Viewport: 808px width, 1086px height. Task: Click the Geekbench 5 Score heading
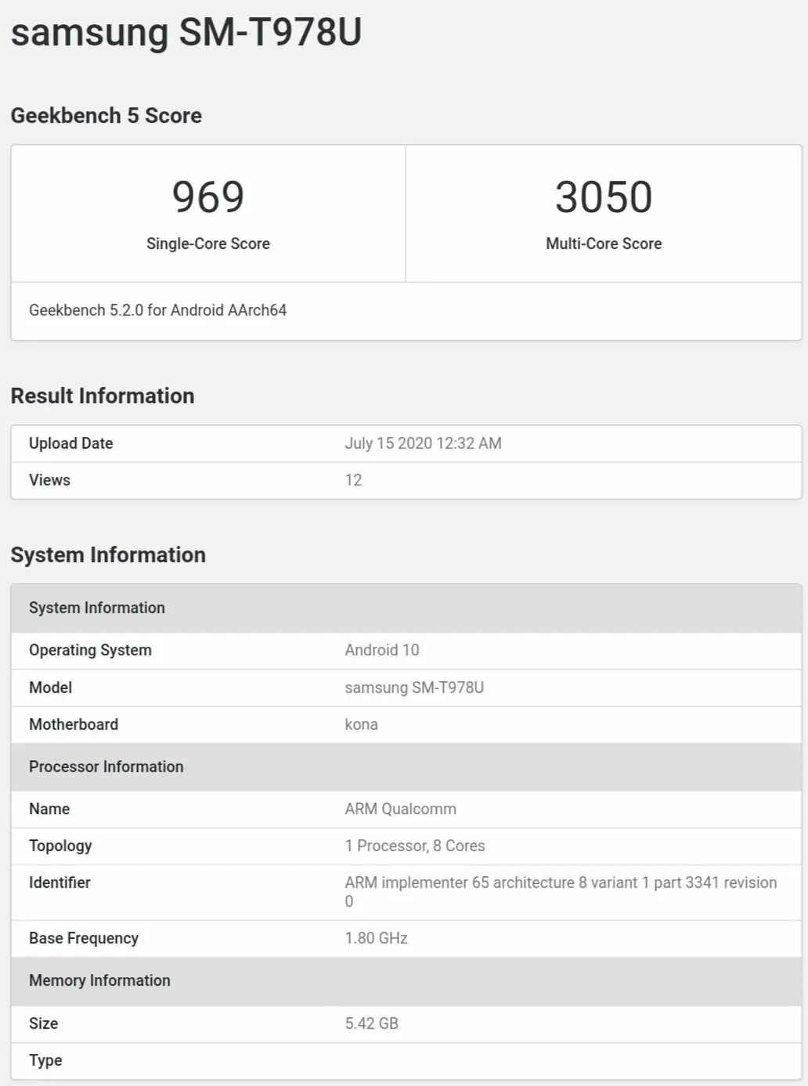coord(106,116)
